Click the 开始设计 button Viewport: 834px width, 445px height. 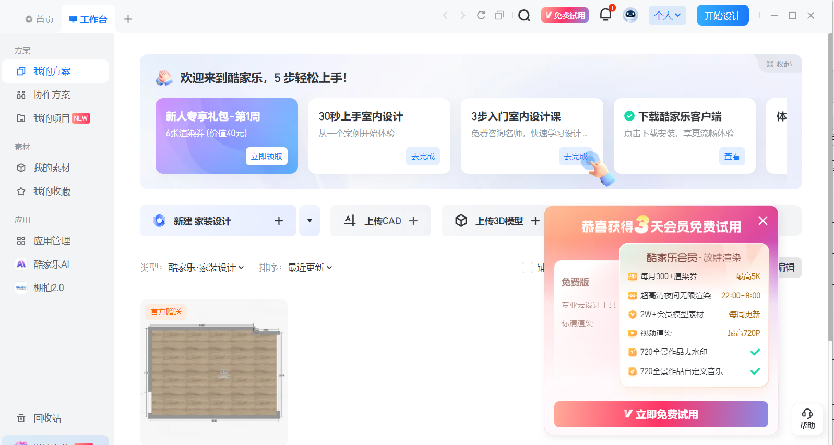(722, 15)
